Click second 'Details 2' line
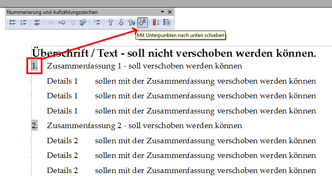Image resolution: width=332 pixels, height=176 pixels. [182, 155]
